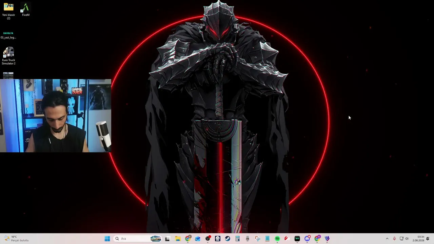Show hidden system tray icons
The image size is (434, 244).
(x=387, y=239)
